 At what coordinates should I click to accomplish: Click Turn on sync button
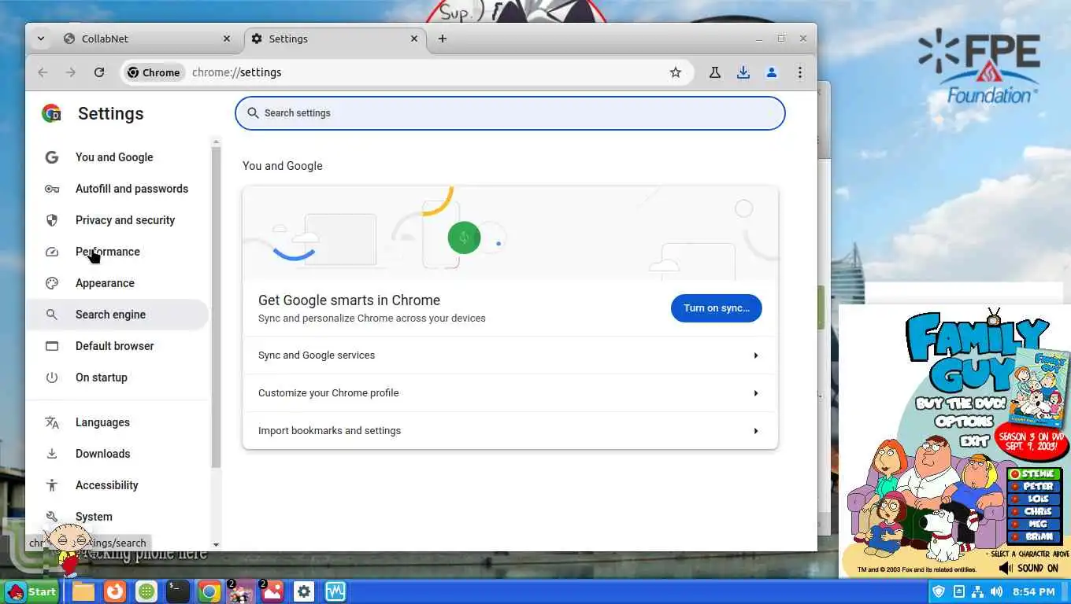716,308
